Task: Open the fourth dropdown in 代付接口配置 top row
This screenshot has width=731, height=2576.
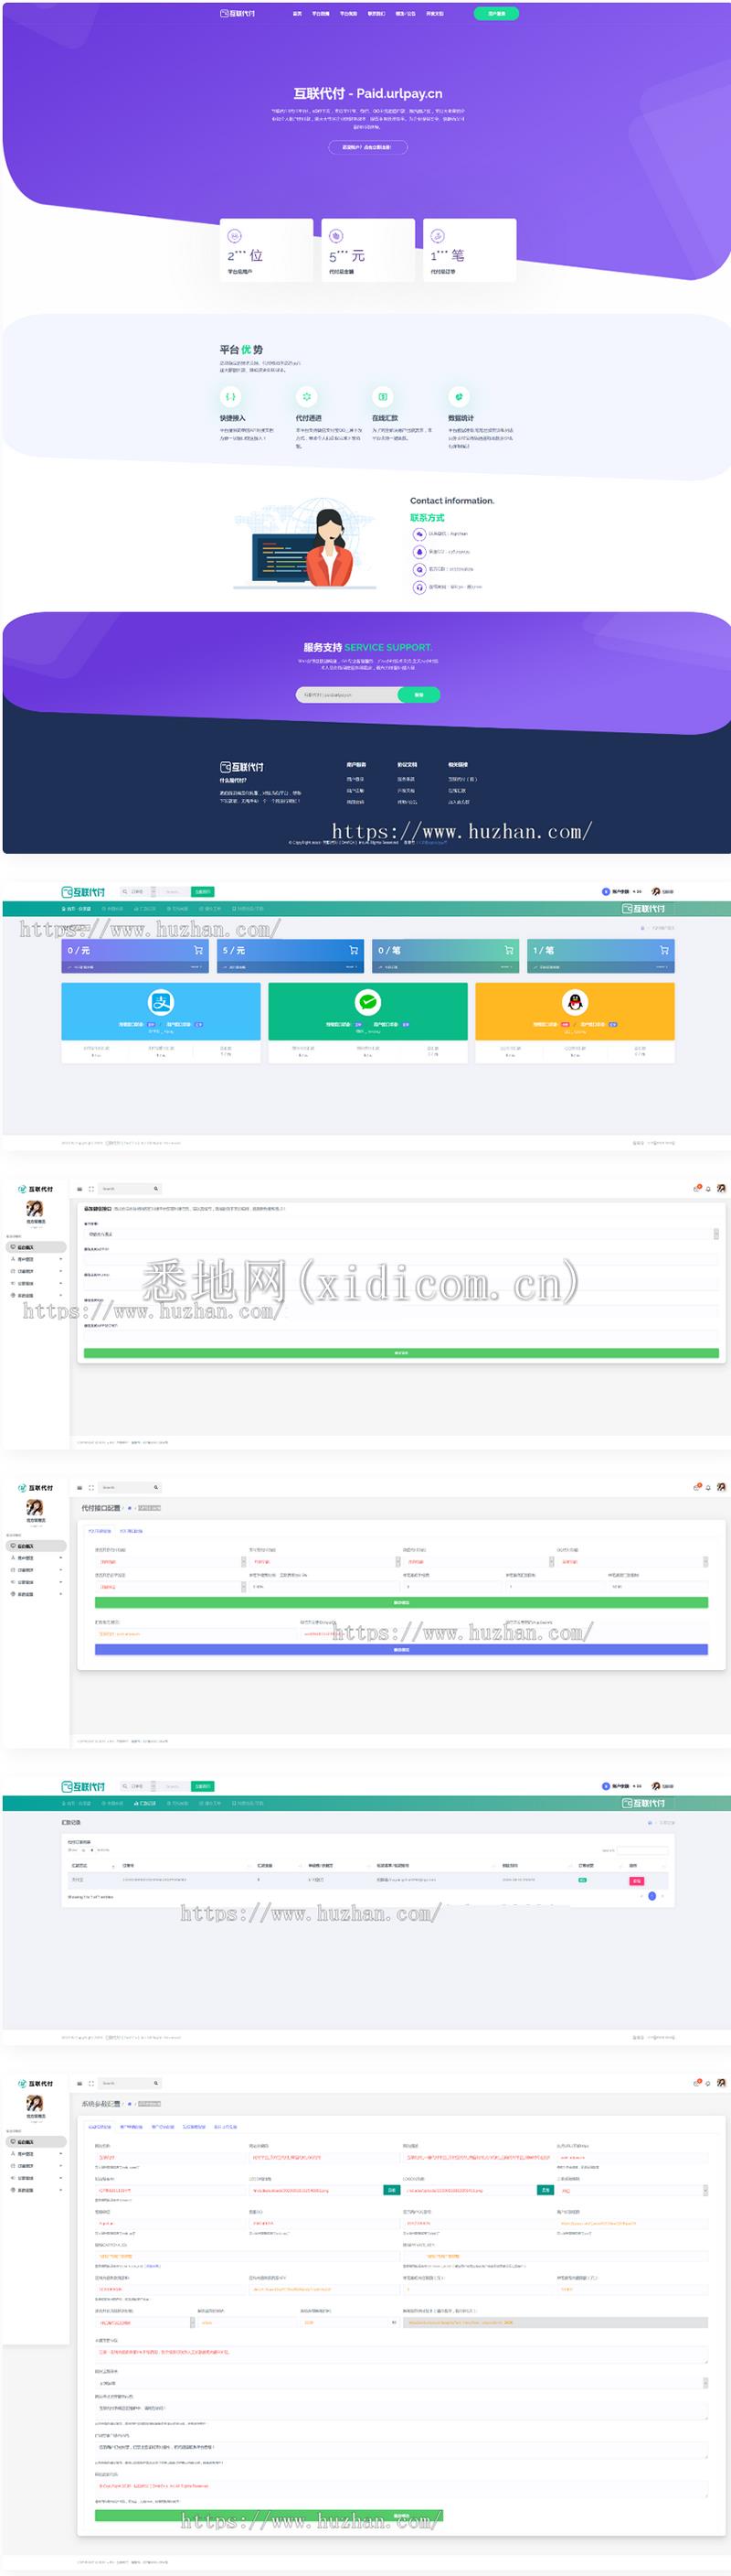Action: tap(632, 1562)
